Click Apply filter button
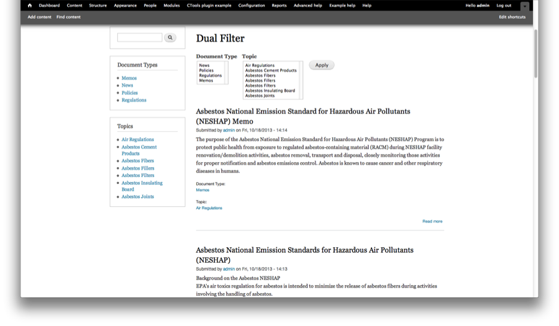This screenshot has width=559, height=326. pos(322,65)
